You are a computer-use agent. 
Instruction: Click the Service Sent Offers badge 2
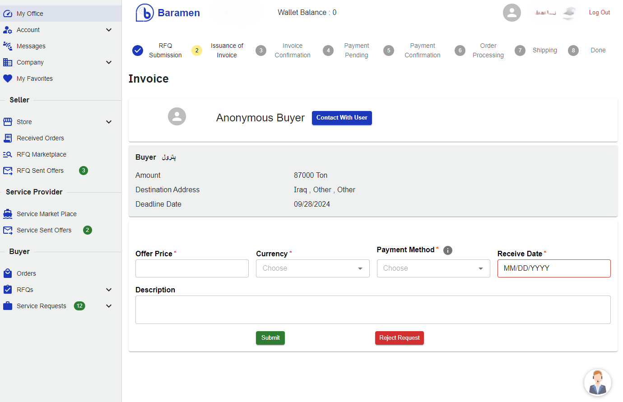tap(88, 230)
